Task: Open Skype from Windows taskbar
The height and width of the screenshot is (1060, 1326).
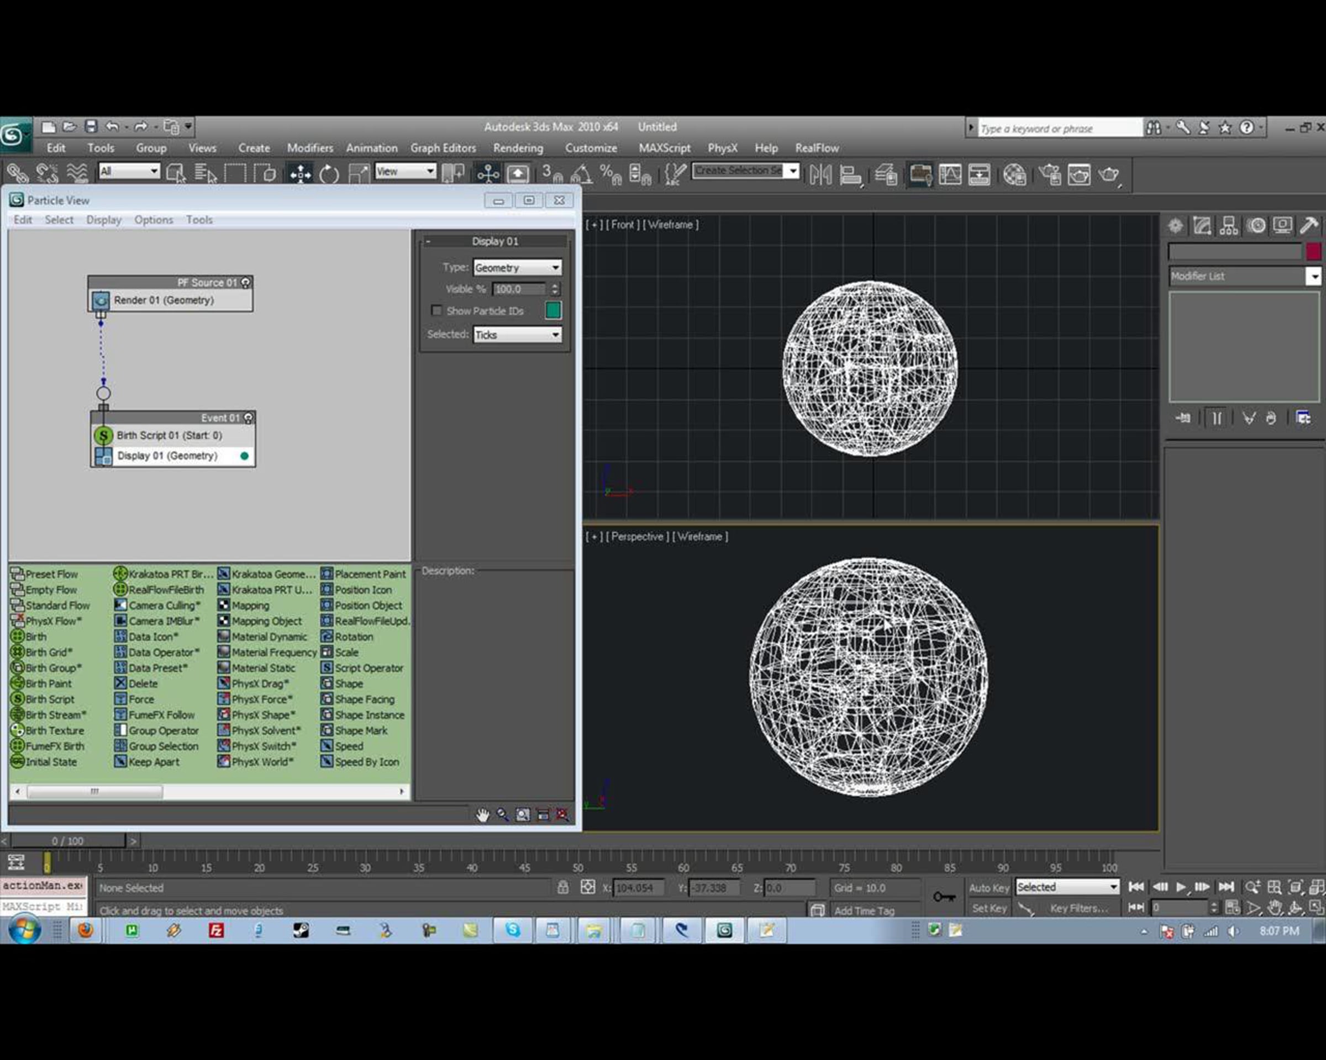Action: coord(512,930)
